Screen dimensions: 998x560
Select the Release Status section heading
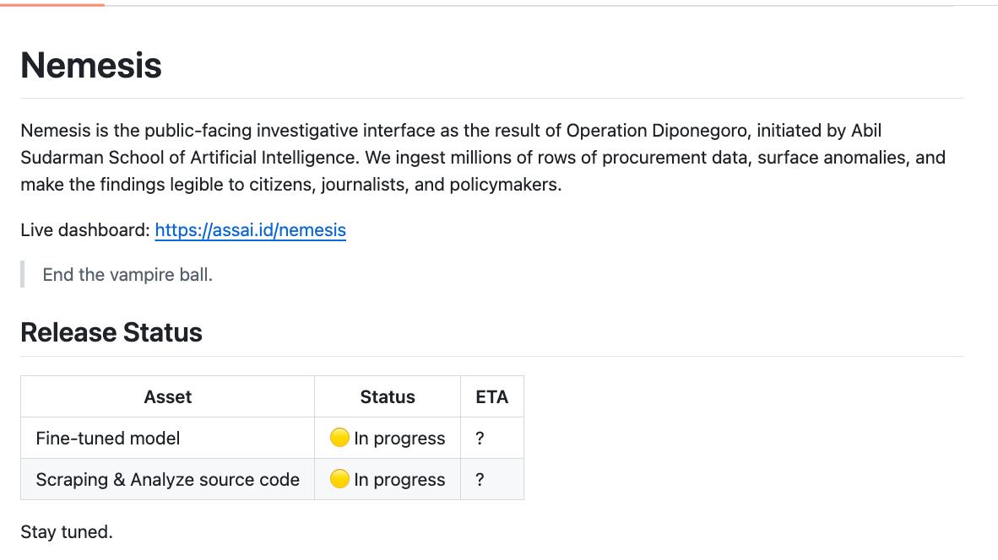(111, 332)
